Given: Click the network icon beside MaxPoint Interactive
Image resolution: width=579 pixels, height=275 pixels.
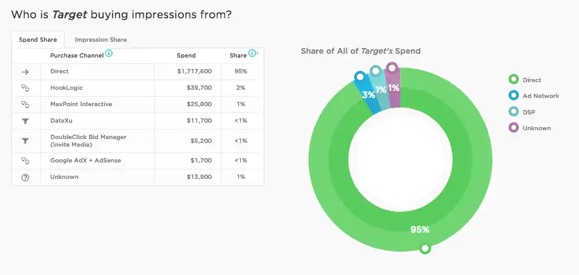Looking at the screenshot, I should point(25,104).
